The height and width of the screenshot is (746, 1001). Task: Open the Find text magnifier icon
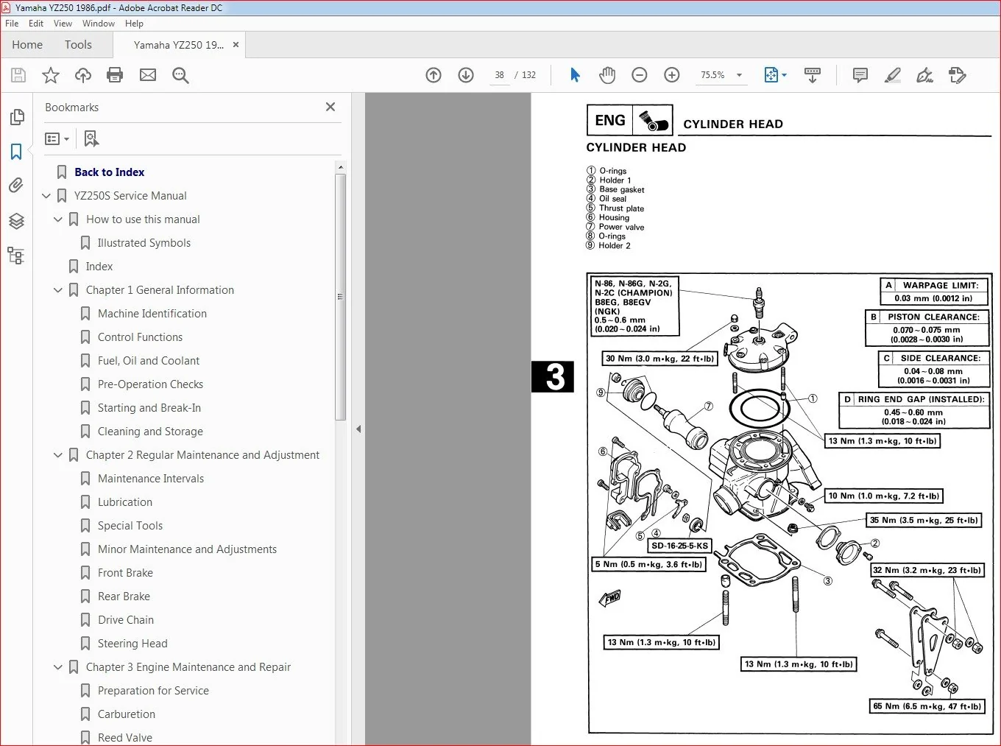(180, 75)
